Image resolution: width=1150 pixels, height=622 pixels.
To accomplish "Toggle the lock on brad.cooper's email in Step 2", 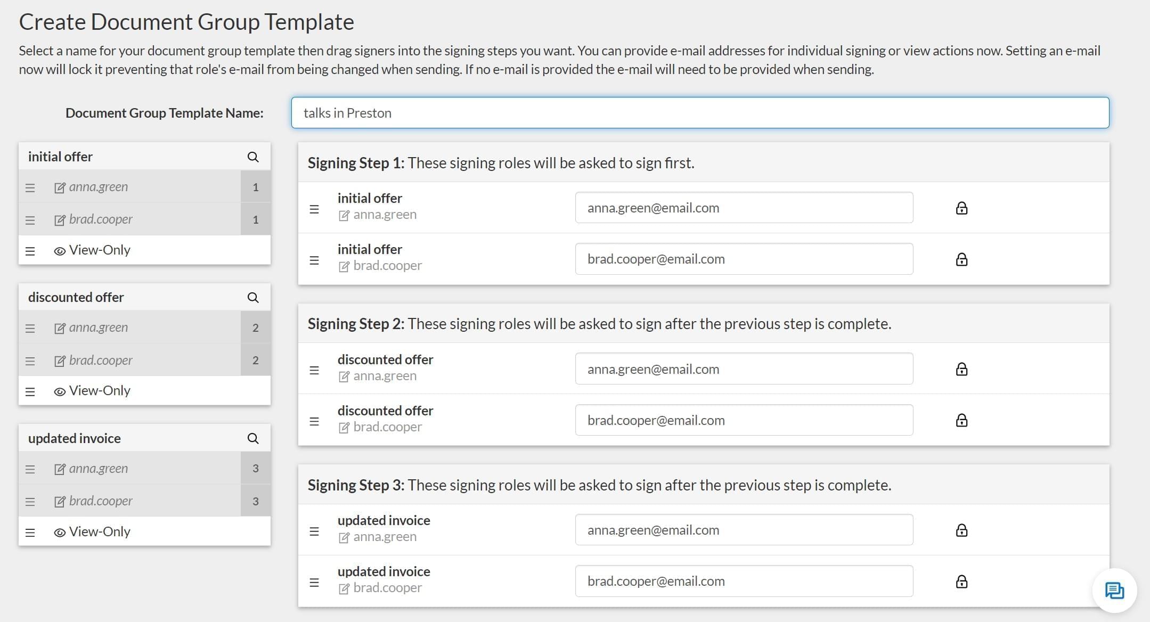I will pyautogui.click(x=961, y=420).
